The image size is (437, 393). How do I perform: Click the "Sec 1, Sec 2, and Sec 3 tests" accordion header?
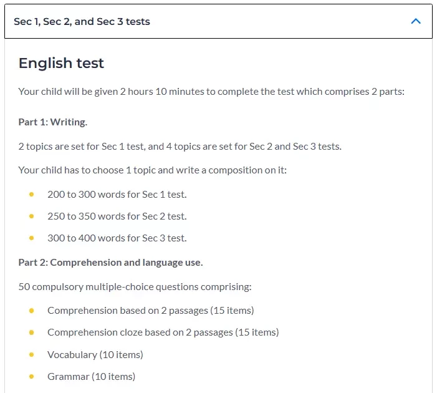218,21
